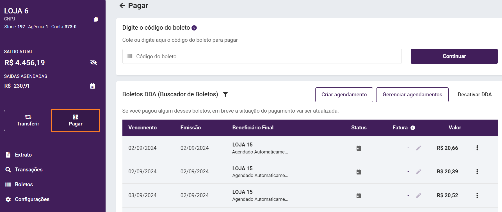Open the Configurações menu item
Image resolution: width=502 pixels, height=212 pixels.
click(32, 199)
